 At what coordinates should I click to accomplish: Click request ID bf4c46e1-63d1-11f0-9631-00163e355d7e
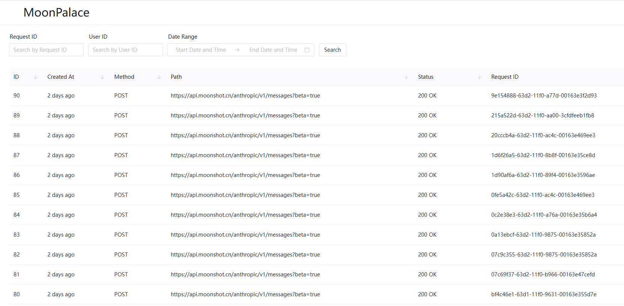pyautogui.click(x=544, y=294)
